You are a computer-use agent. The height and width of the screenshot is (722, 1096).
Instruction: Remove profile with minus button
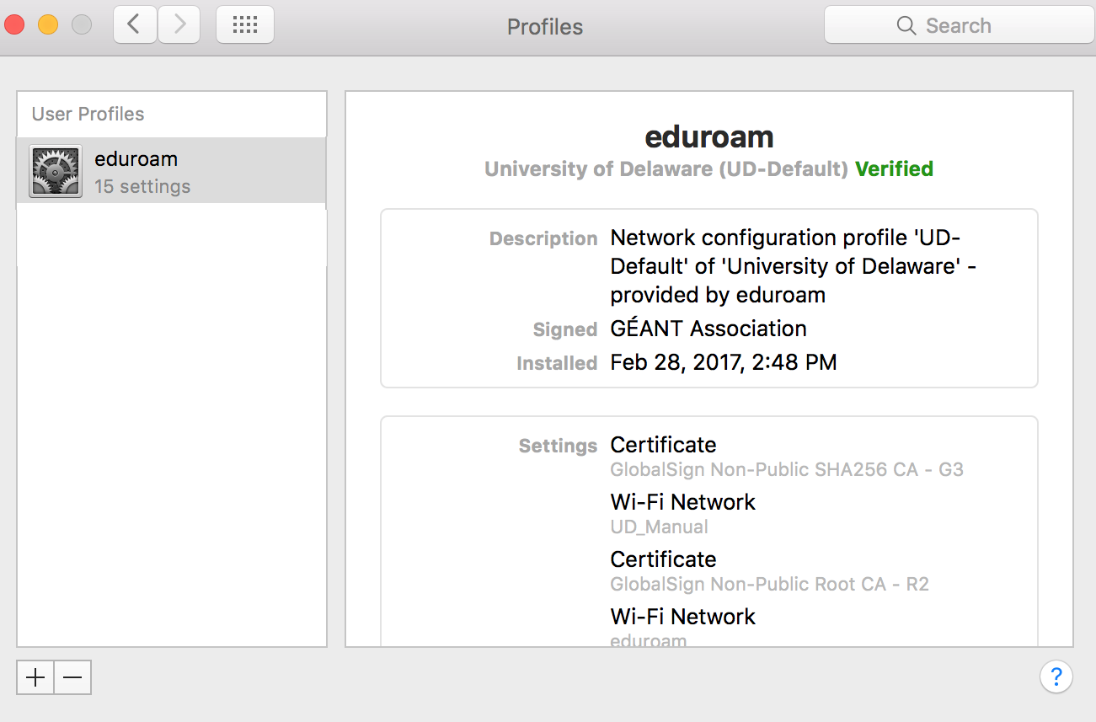(72, 677)
